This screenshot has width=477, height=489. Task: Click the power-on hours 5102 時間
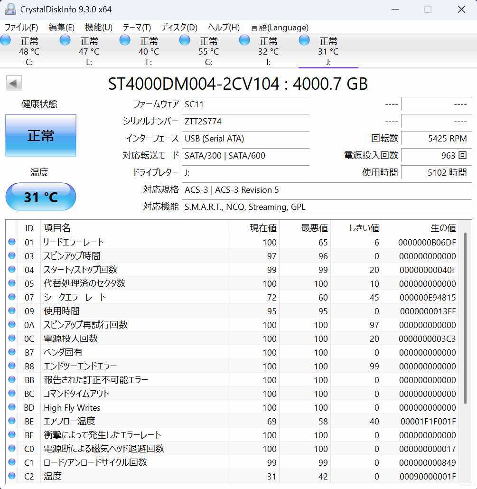click(x=437, y=172)
